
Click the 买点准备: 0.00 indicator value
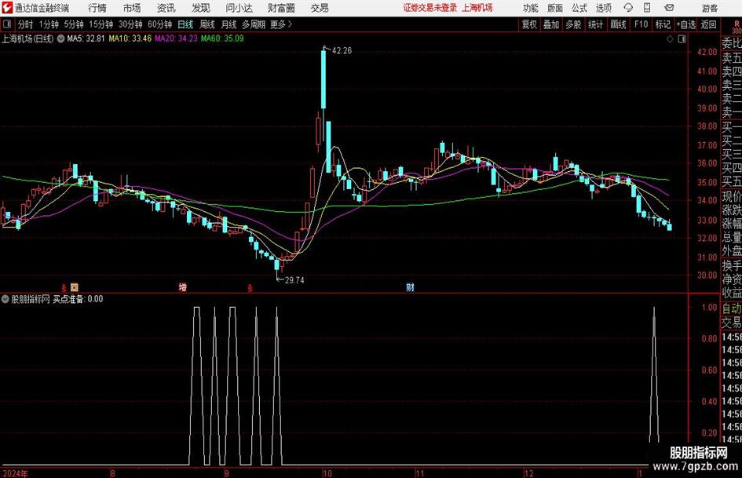coord(78,299)
